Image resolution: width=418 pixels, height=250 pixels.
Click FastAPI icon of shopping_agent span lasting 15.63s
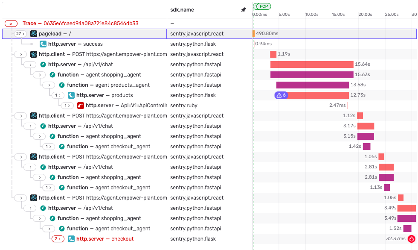tap(52, 75)
